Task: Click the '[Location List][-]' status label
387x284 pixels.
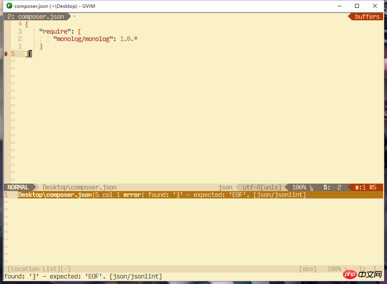Action: coord(39,269)
